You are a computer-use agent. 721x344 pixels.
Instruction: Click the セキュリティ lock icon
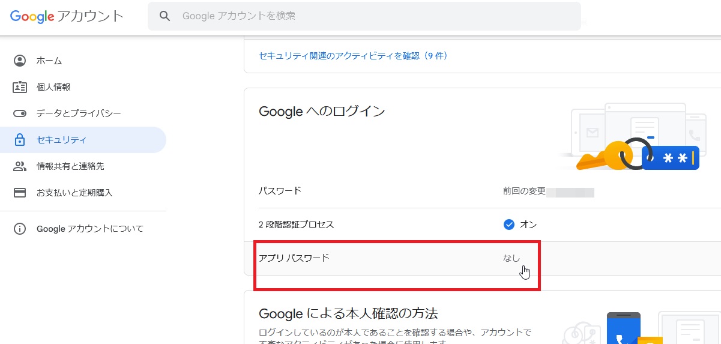click(20, 140)
